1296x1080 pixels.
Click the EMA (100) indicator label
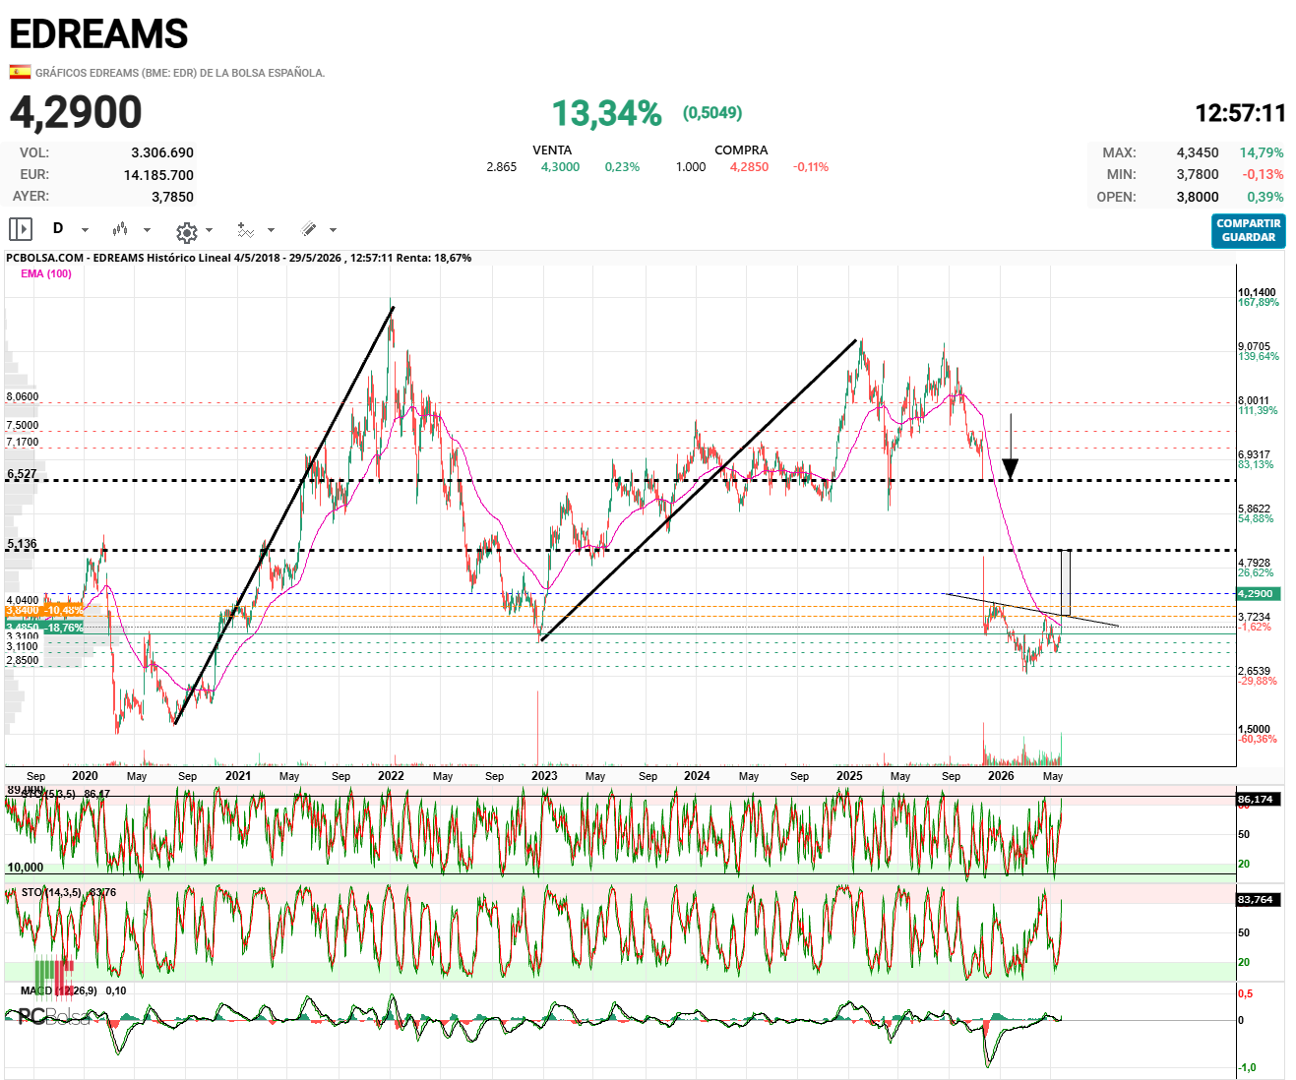point(46,273)
